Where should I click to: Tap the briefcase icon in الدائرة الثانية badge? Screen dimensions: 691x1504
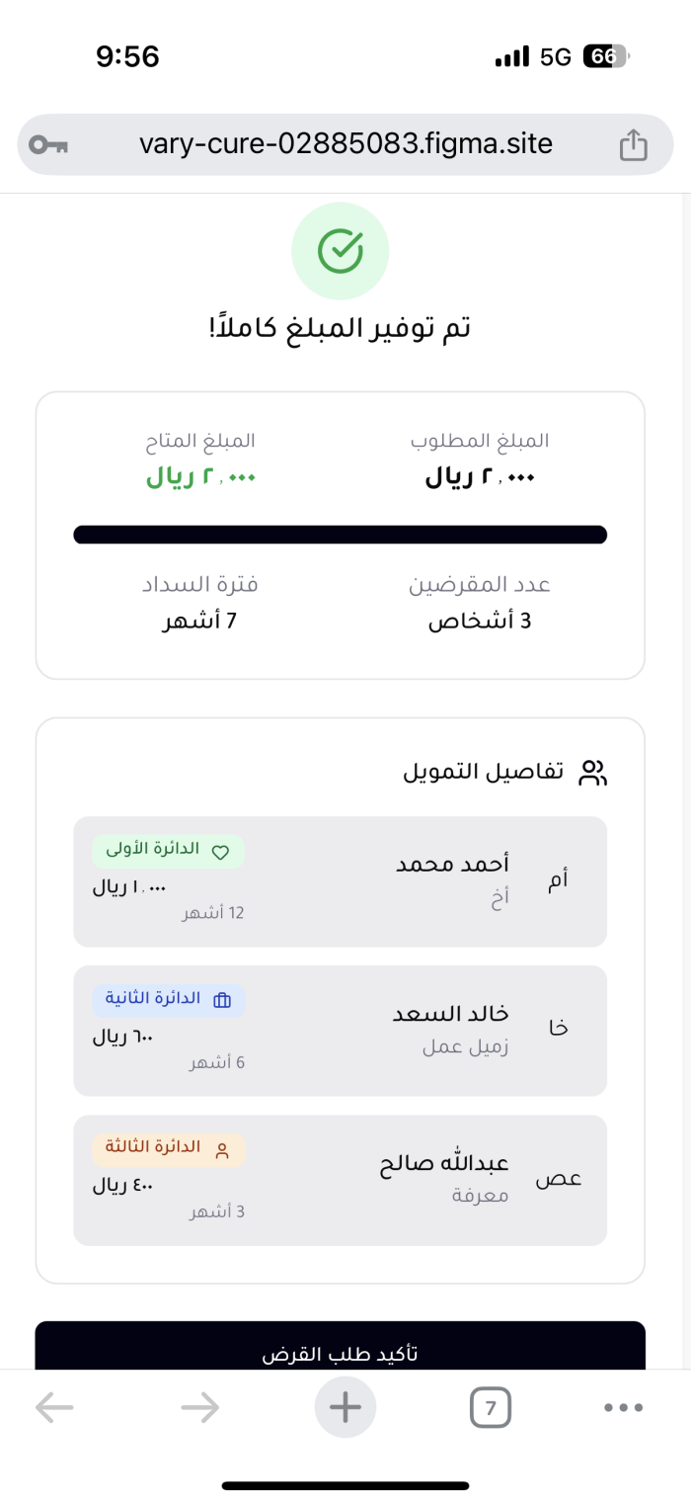(222, 1000)
